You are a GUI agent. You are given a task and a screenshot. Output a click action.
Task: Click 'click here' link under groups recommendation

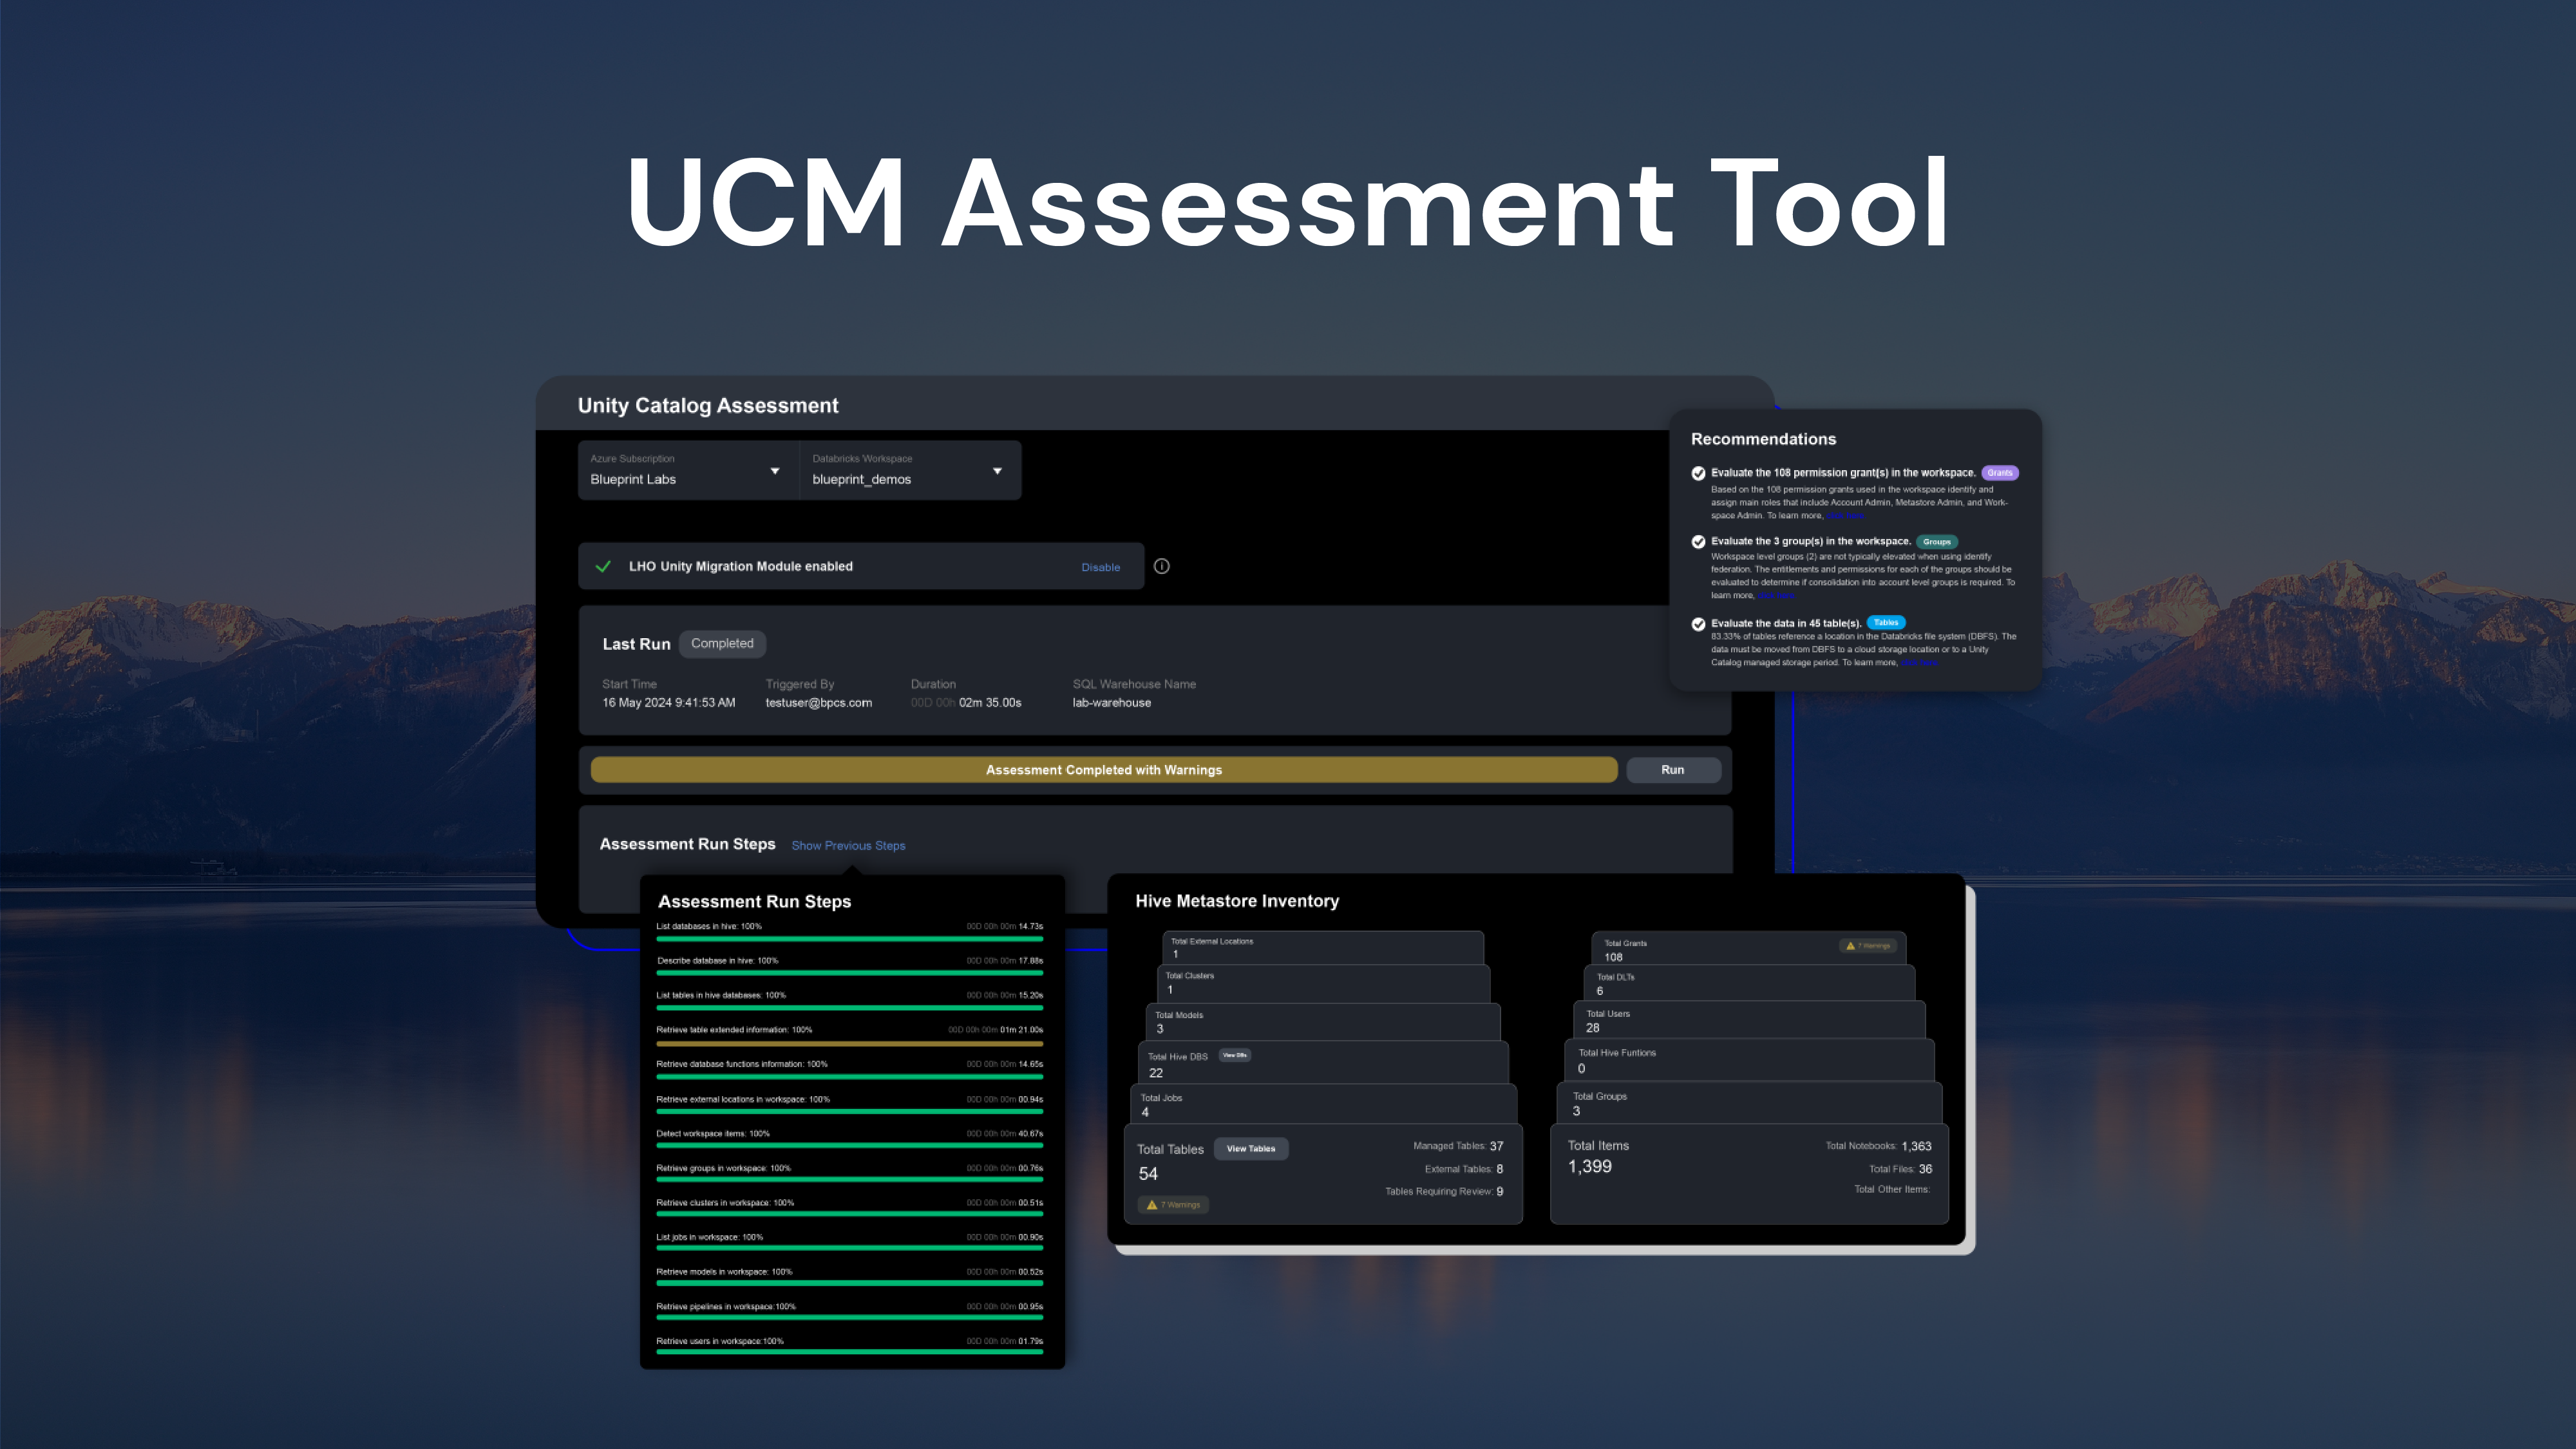[1776, 596]
